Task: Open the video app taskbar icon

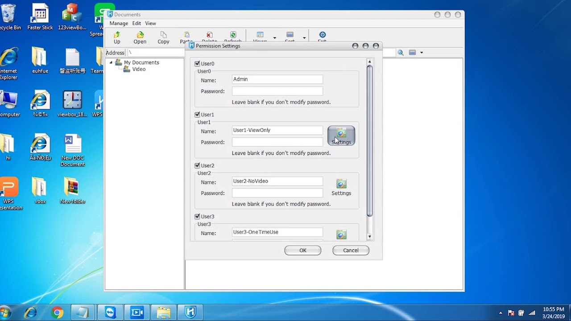Action: [x=137, y=313]
